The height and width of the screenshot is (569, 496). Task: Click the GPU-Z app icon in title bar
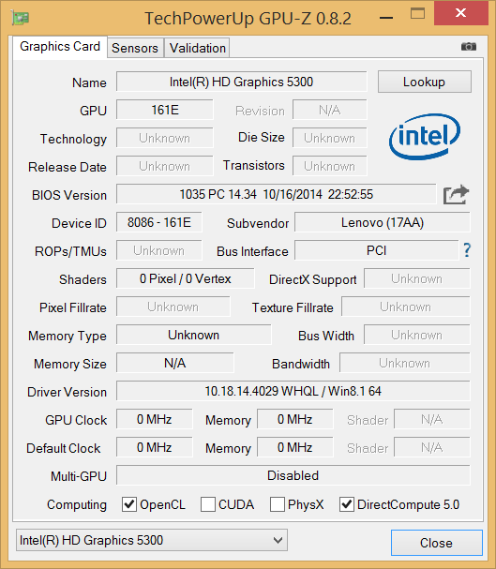tap(20, 18)
